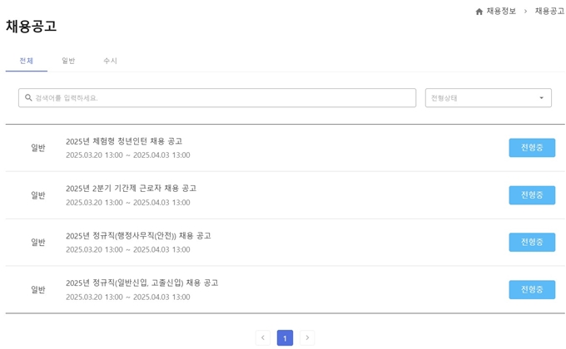This screenshot has height=349, width=566.
Task: Click 일반 label of 2분기 기간제 row
Action: tap(38, 195)
